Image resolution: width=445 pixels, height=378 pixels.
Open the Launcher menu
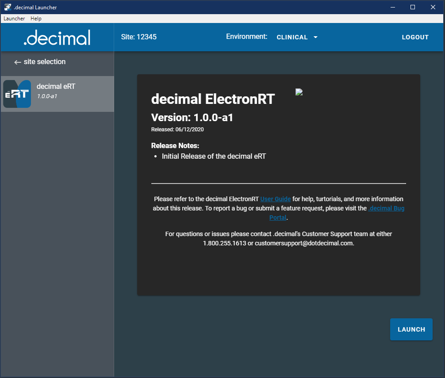(x=14, y=19)
